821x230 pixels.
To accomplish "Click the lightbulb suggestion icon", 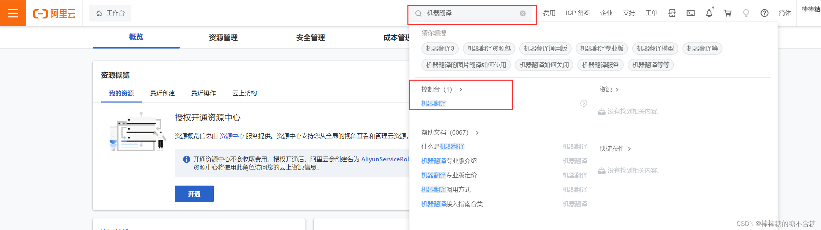I will (x=746, y=13).
